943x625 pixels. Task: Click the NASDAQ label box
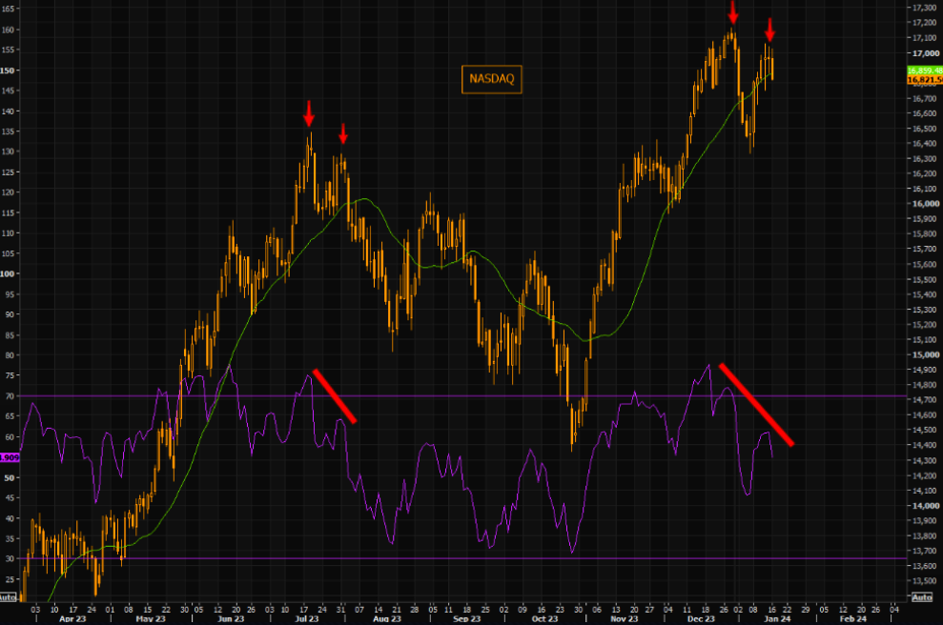pos(491,79)
